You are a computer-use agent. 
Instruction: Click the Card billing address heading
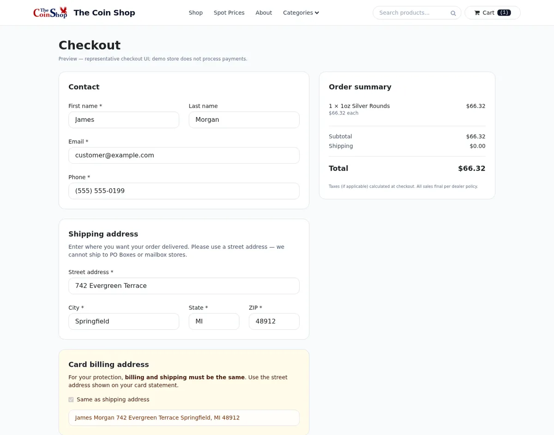108,364
